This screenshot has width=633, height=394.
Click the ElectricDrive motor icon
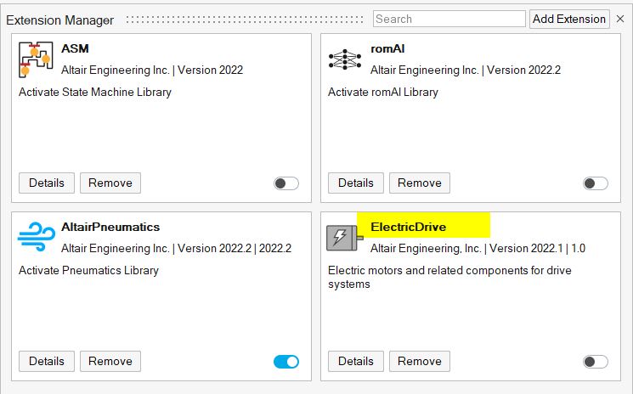pos(345,238)
